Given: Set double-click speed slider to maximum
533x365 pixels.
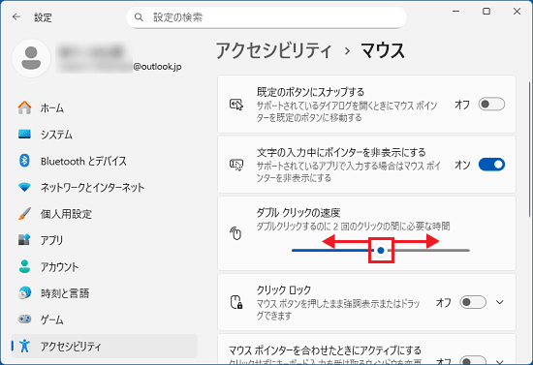Looking at the screenshot, I should click(469, 250).
